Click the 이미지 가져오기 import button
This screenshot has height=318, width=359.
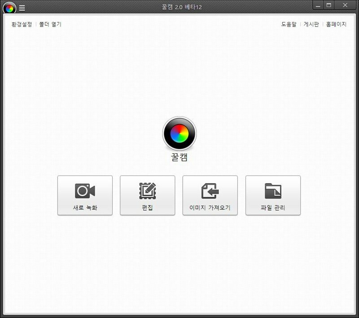click(x=210, y=195)
